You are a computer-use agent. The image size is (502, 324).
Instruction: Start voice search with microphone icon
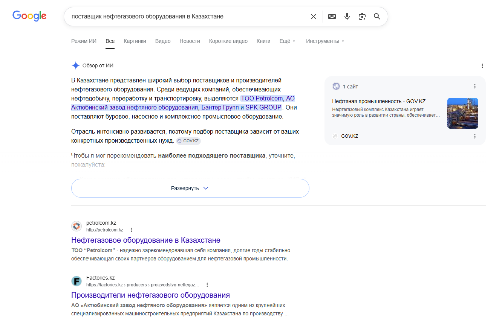(x=347, y=17)
